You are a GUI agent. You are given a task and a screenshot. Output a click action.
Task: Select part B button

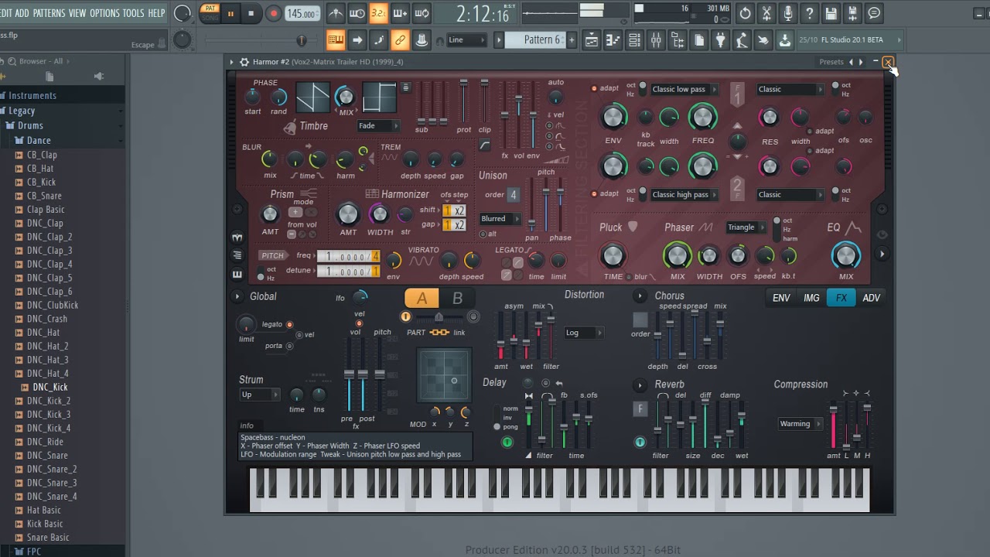point(457,299)
